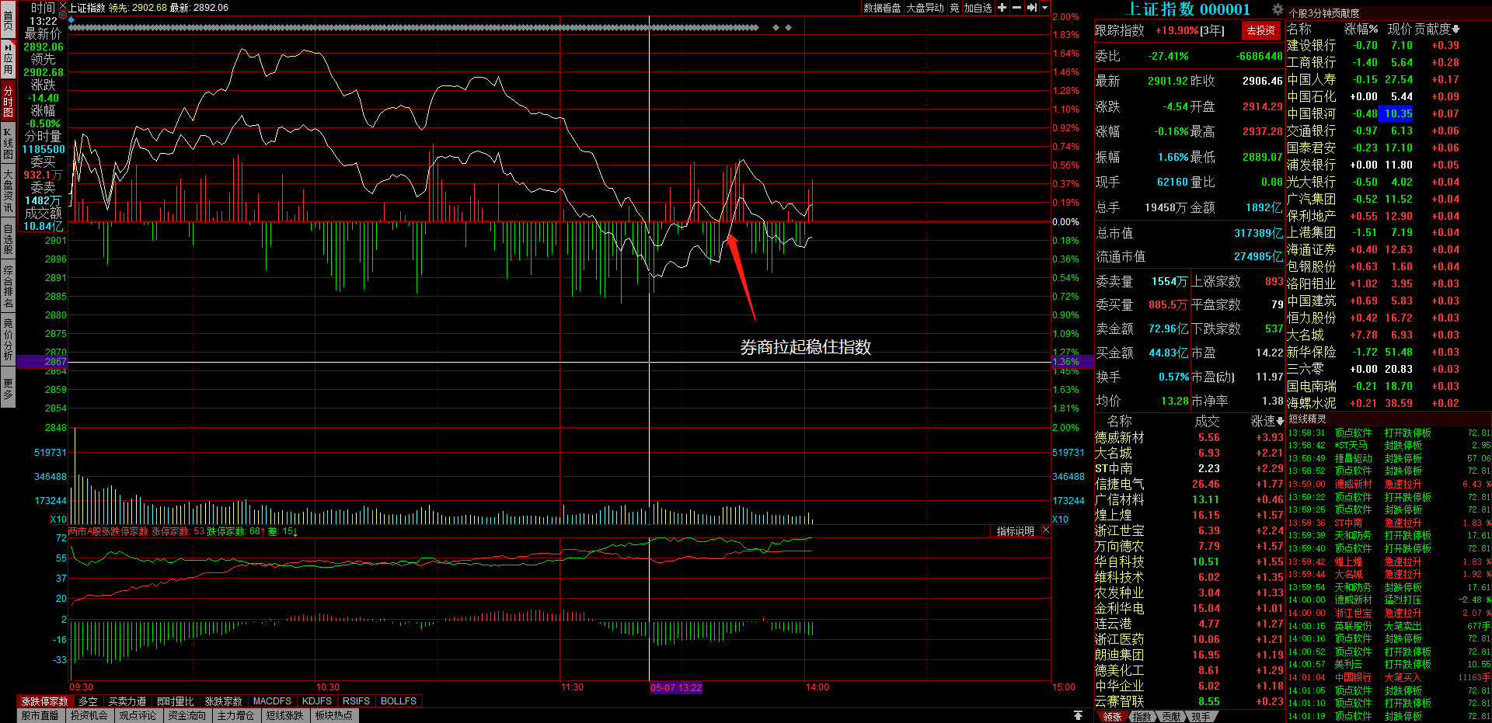Click the minus zoom-out icon in chart toolbar
The width and height of the screenshot is (1492, 723).
(x=1016, y=8)
